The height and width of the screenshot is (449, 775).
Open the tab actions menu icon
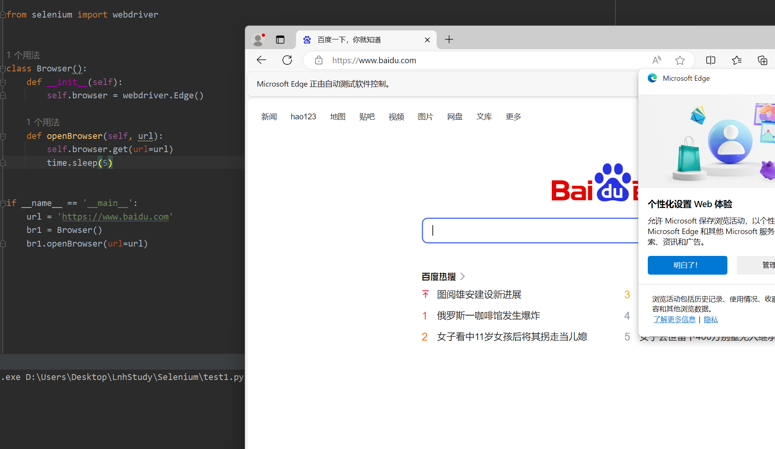click(x=280, y=39)
